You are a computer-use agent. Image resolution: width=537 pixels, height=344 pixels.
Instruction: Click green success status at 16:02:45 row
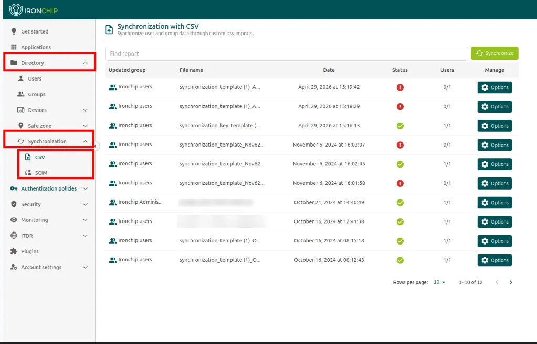(x=400, y=164)
